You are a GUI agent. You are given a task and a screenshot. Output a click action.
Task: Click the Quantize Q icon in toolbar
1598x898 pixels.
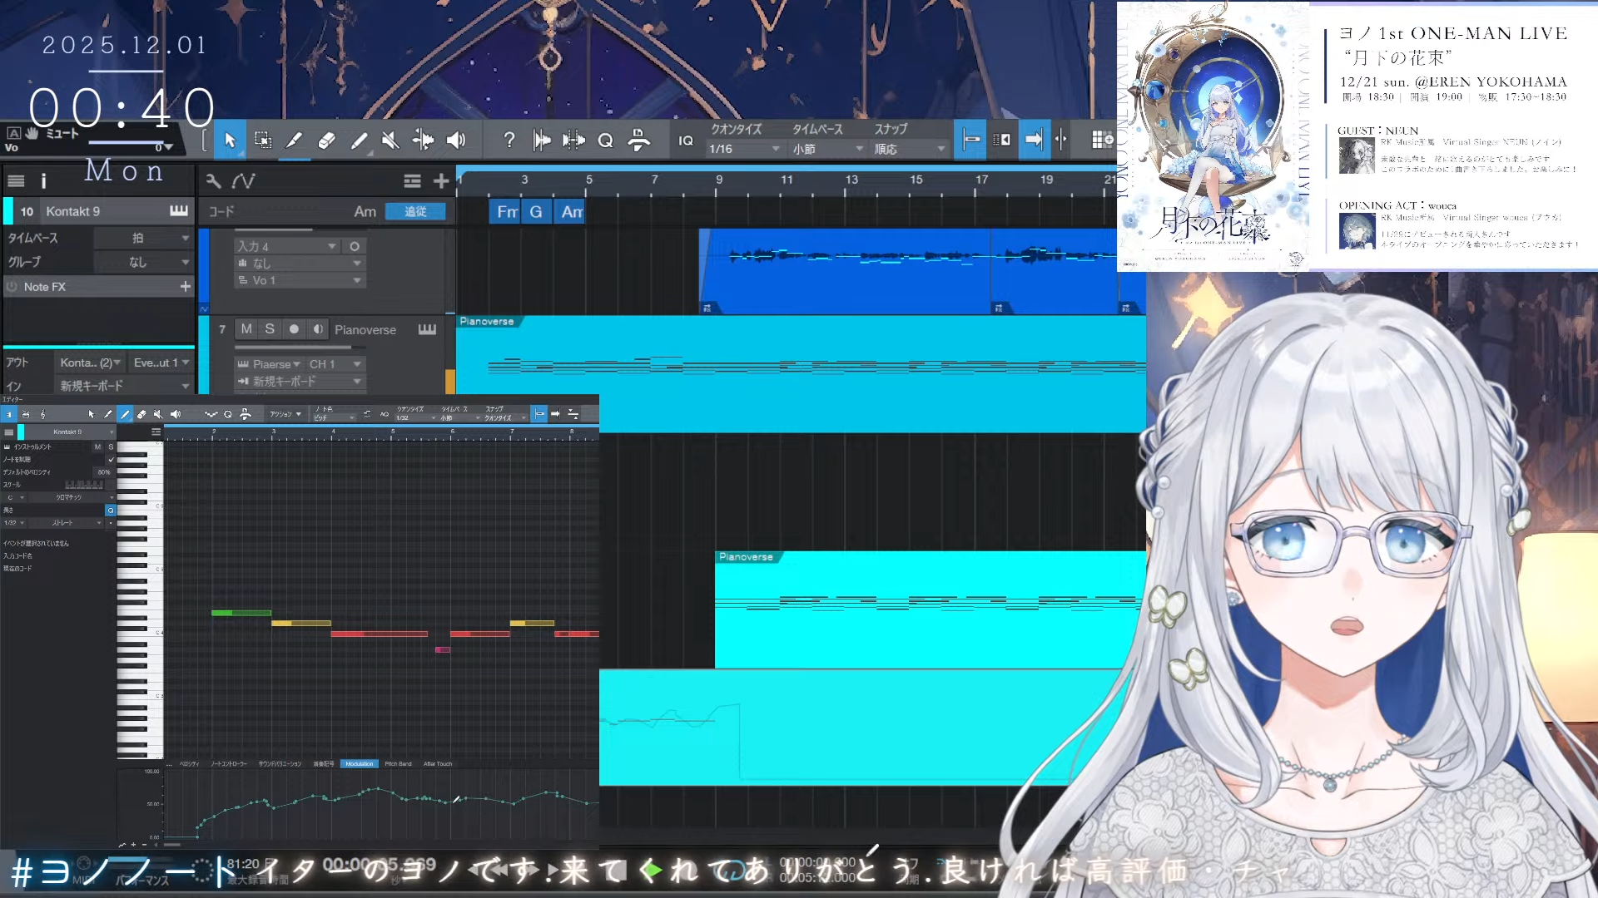[606, 141]
